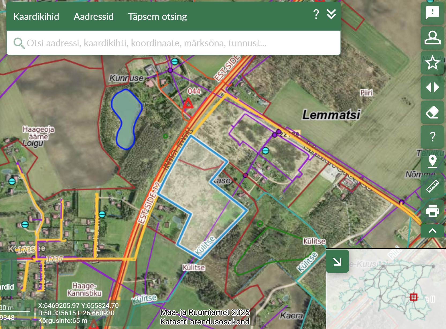Open the feedback speech bubble icon
This screenshot has width=446, height=329.
point(432,13)
